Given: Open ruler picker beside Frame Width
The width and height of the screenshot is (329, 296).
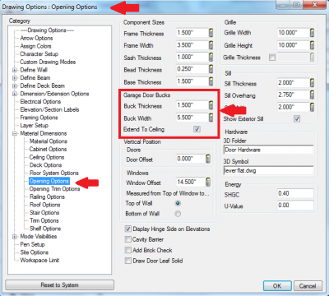Looking at the screenshot, I should pyautogui.click(x=211, y=45).
